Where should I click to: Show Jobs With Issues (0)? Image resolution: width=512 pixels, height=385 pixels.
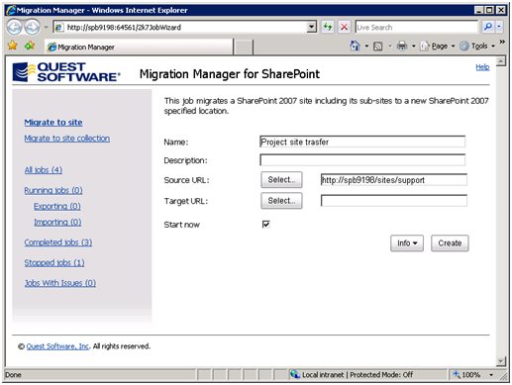click(60, 283)
